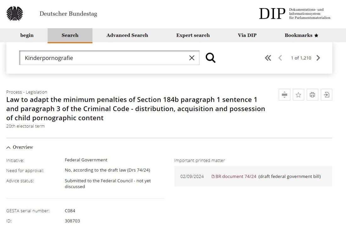Open the Advanced Search tab

pyautogui.click(x=127, y=35)
